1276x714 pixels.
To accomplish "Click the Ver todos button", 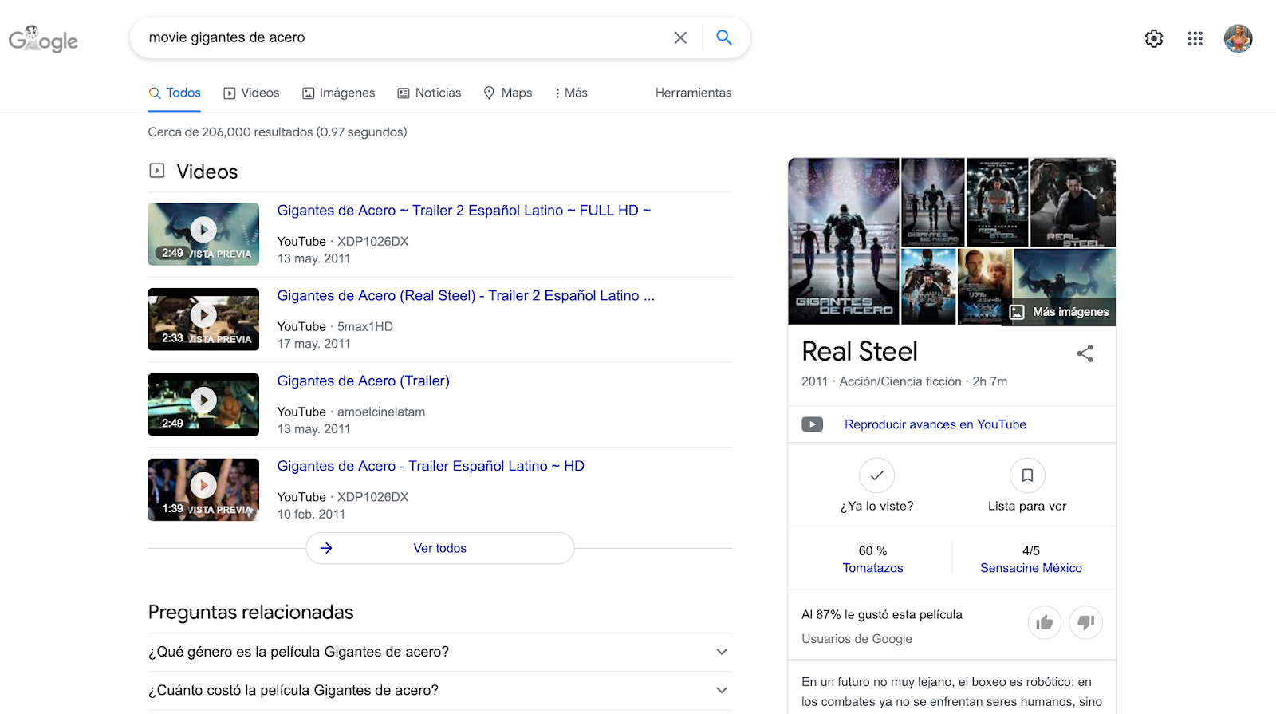I will click(440, 548).
